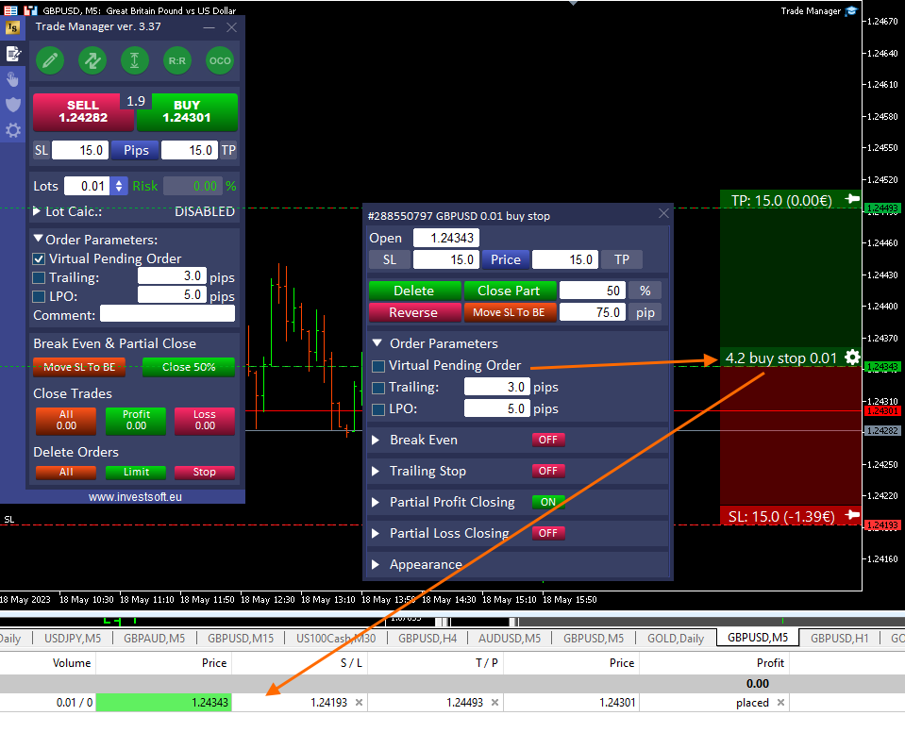Uncheck Virtual Pending Order in left panel
Viewport: 905px width, 749px height.
(x=39, y=258)
